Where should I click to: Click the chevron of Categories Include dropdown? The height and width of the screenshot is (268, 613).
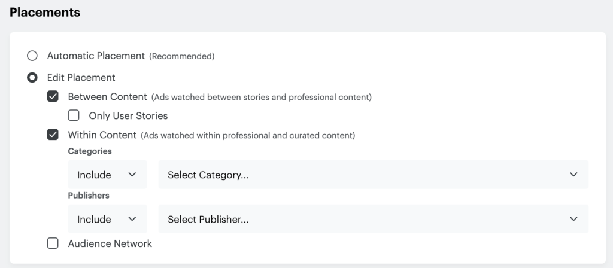point(132,175)
